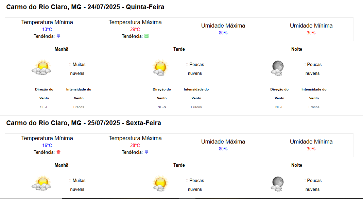This screenshot has height=199, width=363.
Task: Click the NE-N wind direction value
Action: pyautogui.click(x=162, y=107)
